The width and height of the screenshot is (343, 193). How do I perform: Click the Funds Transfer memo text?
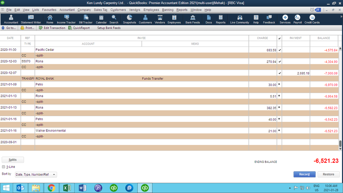point(153,79)
